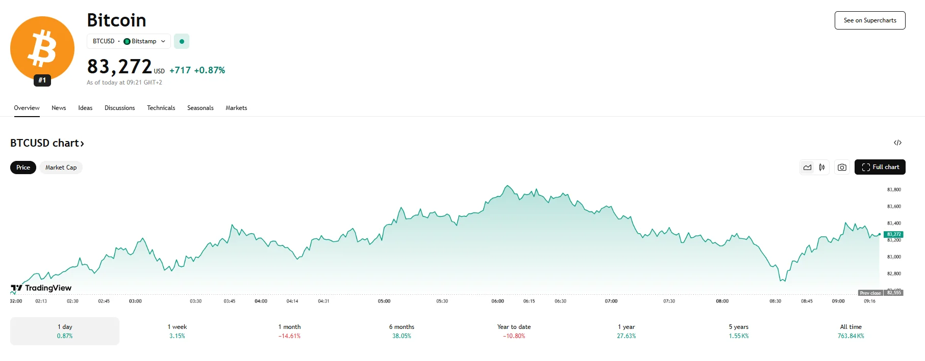Open the embed code widget icon

897,143
